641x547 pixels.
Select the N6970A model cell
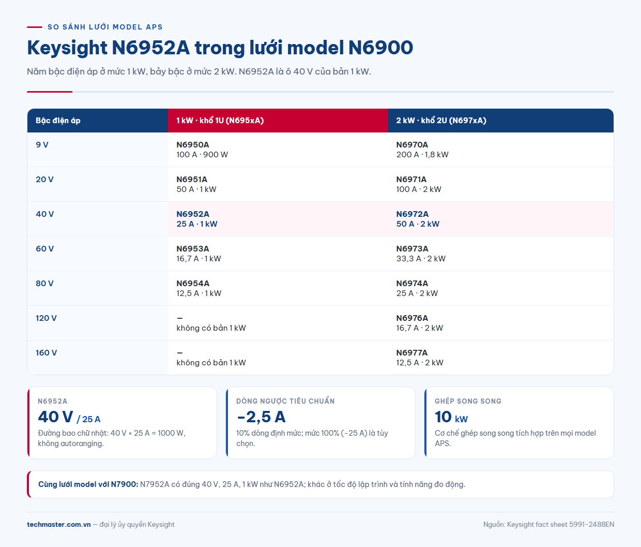[x=501, y=150]
